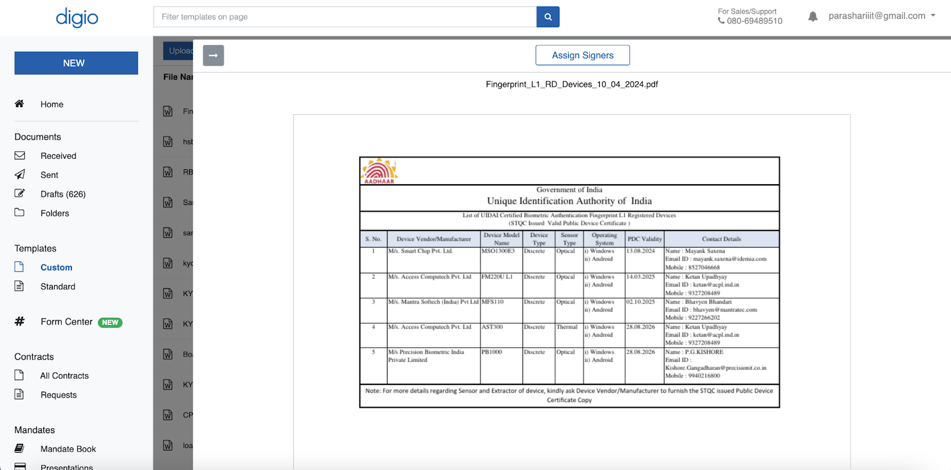Click the Received envelope icon
The width and height of the screenshot is (951, 470).
[x=20, y=156]
